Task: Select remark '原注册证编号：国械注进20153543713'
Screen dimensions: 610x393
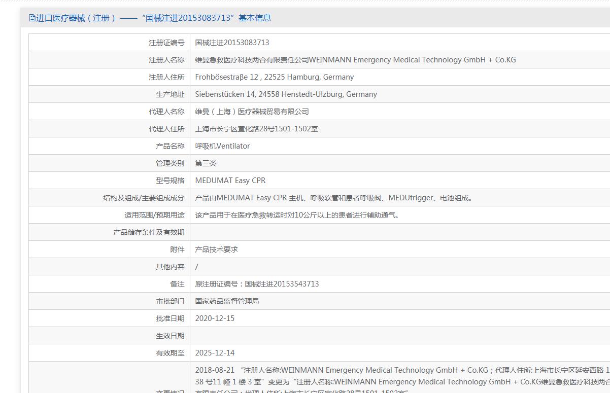Action: point(257,284)
